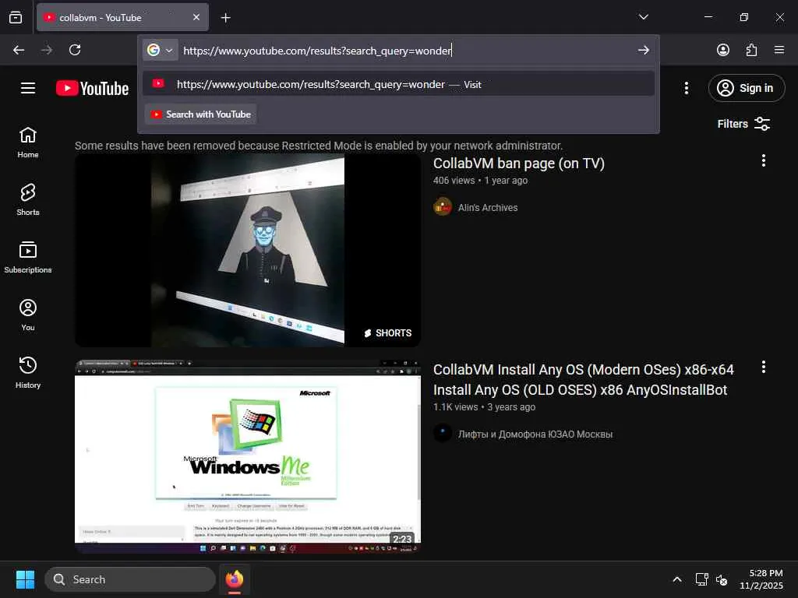Open the muted volume tray icon
Screen dimensions: 798x598
coord(722,579)
